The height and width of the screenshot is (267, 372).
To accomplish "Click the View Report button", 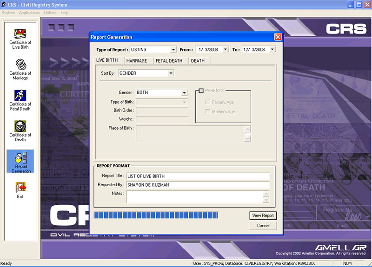I will point(263,215).
